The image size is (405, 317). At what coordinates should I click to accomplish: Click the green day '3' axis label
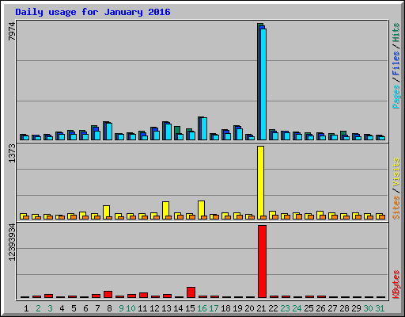50,308
